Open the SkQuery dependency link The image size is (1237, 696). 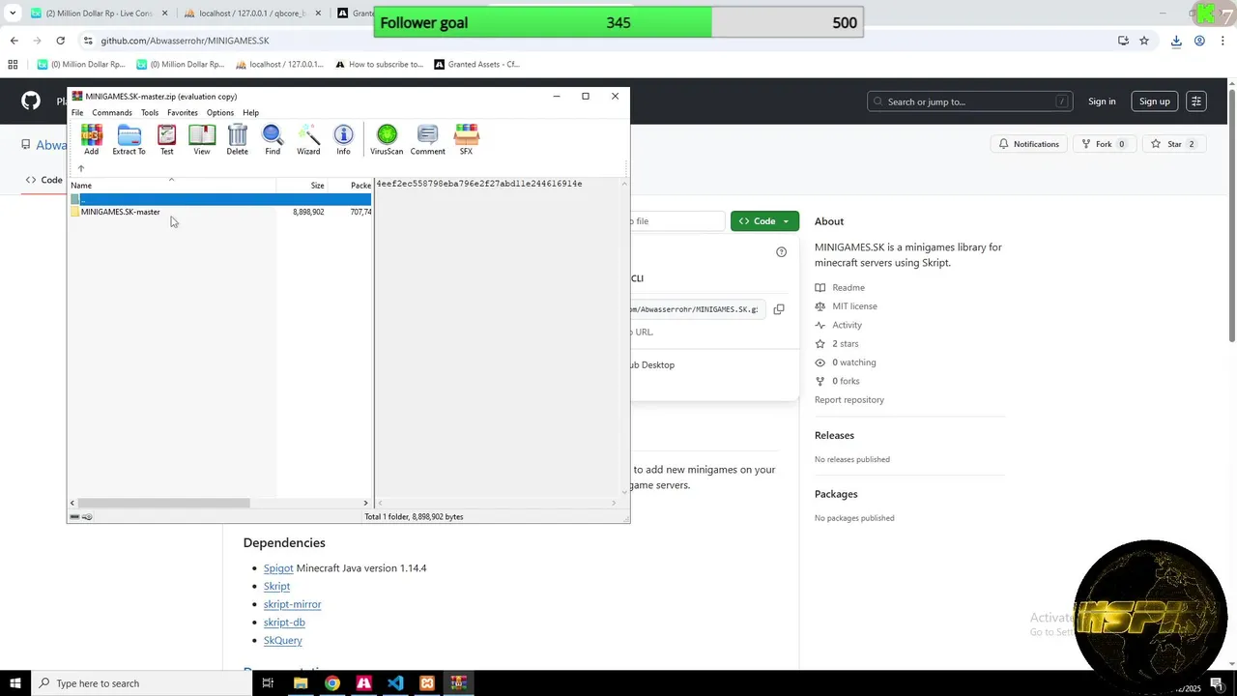click(283, 640)
